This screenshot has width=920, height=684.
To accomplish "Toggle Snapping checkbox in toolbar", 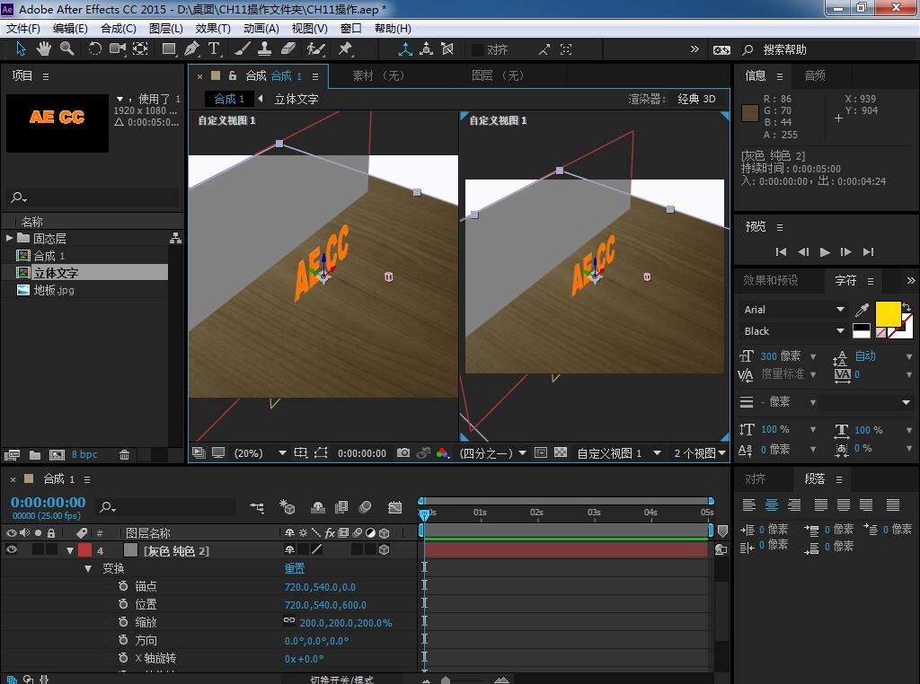I will [x=478, y=50].
